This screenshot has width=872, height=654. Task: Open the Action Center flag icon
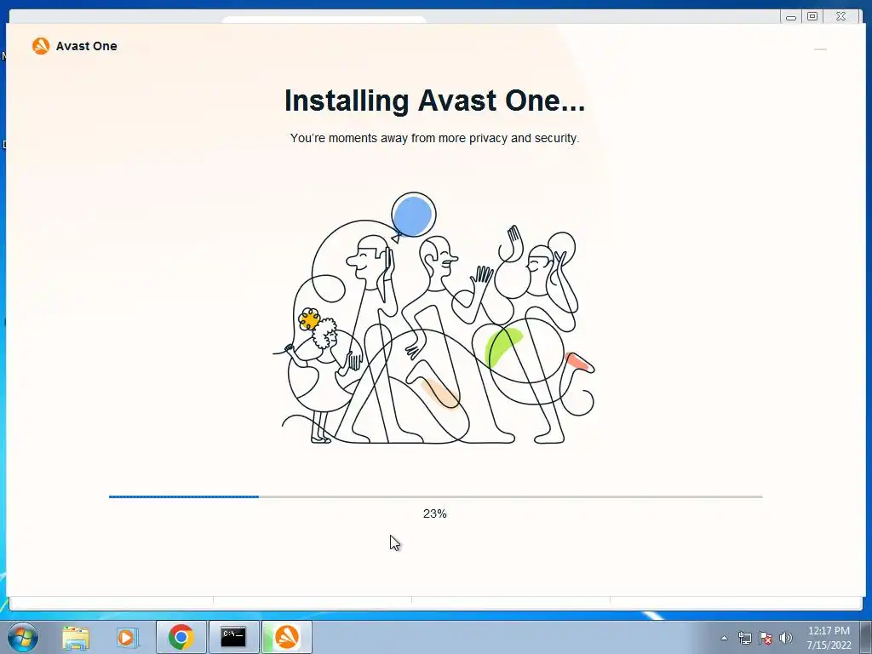click(x=766, y=638)
